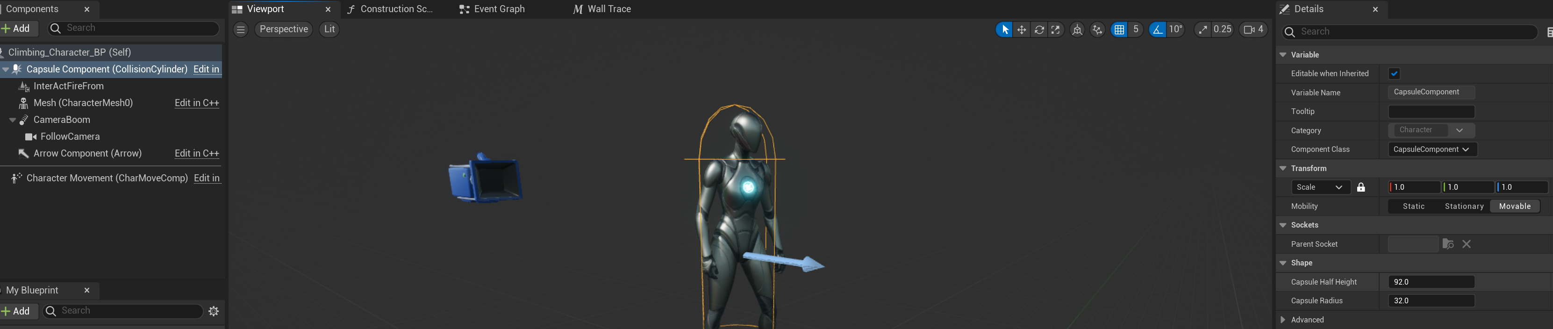
Task: Click the Details search magnifier icon
Action: pyautogui.click(x=1289, y=32)
